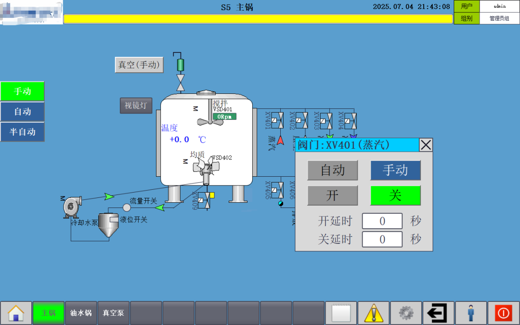Select 半自动 mode on the left panel
The width and height of the screenshot is (520, 325).
(22, 132)
